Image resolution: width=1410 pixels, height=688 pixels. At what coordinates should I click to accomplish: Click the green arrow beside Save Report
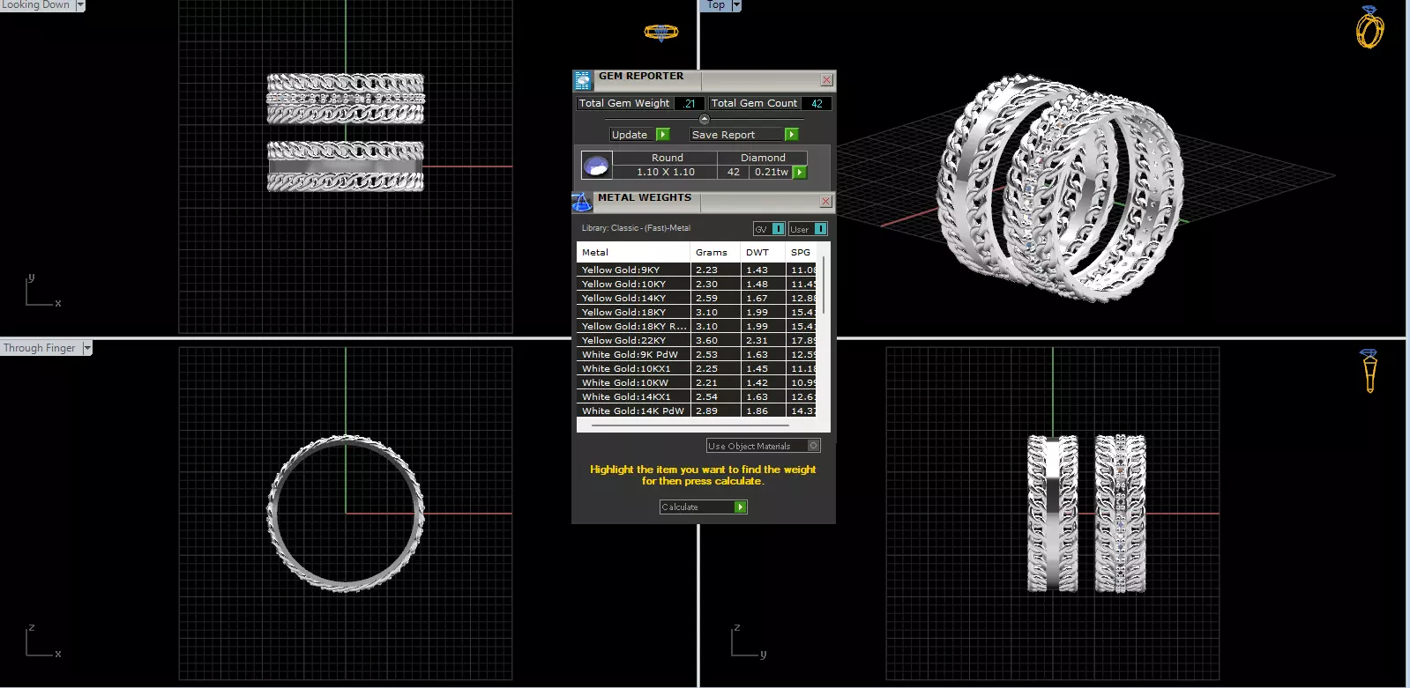(791, 135)
